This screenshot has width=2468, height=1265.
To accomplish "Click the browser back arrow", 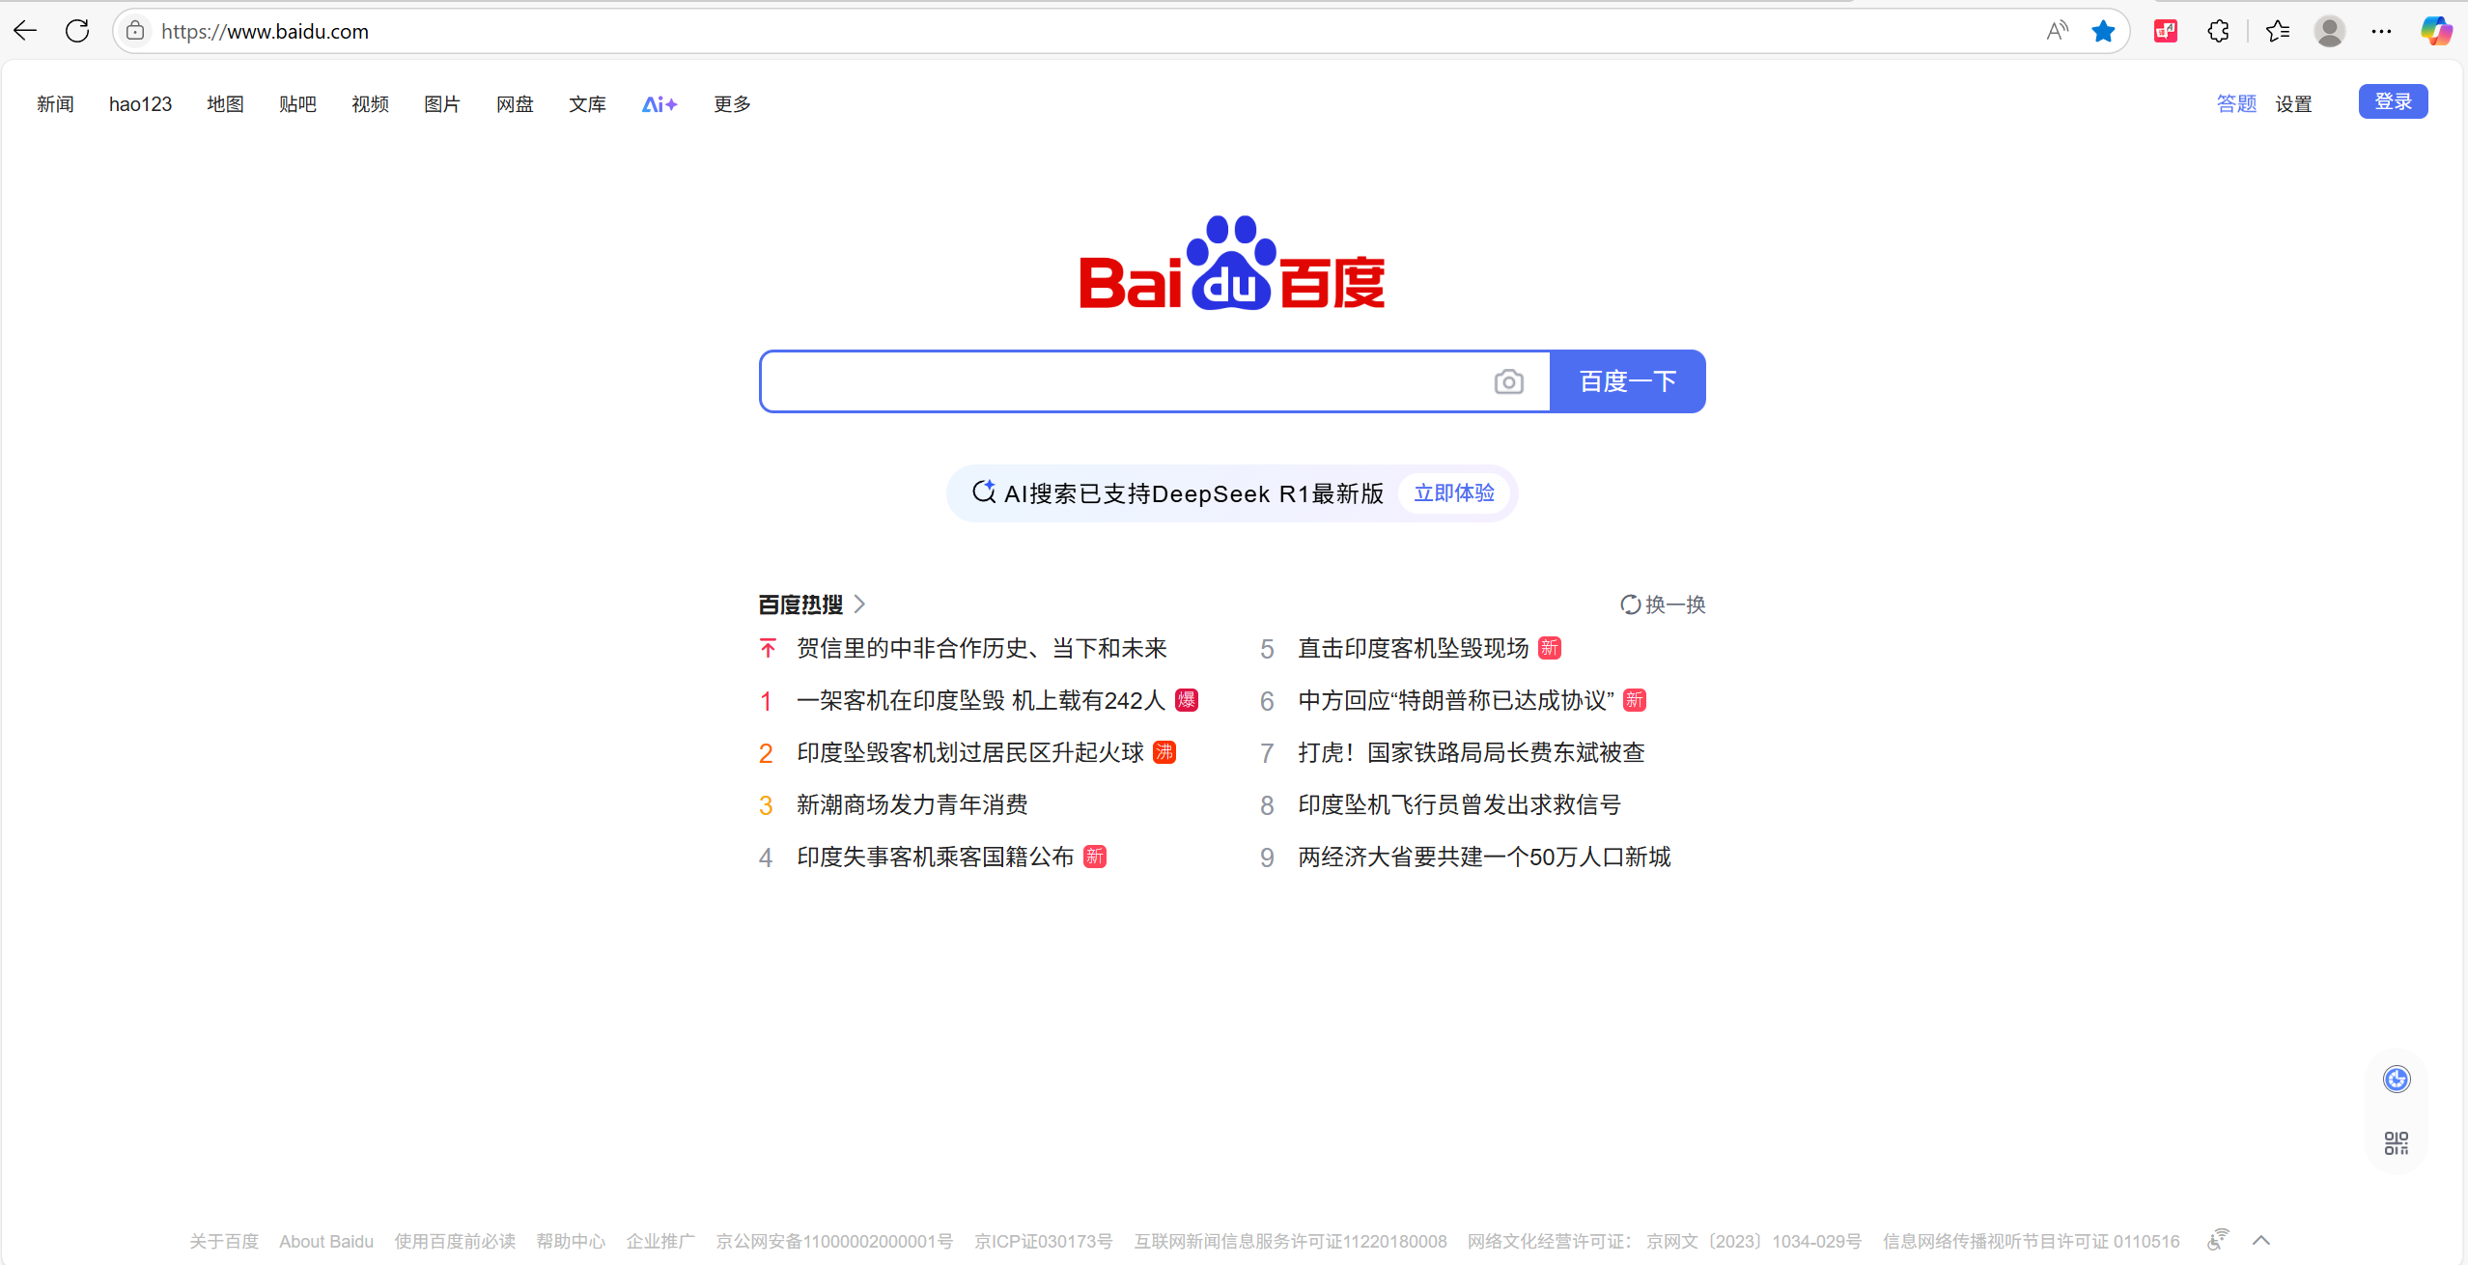I will coord(25,31).
